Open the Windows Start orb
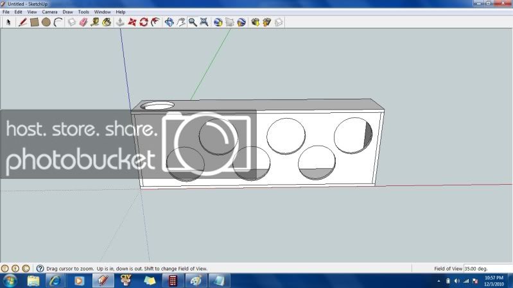 pyautogui.click(x=10, y=281)
